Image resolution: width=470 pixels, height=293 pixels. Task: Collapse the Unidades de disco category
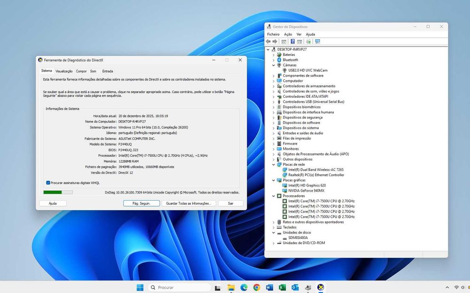click(x=274, y=232)
